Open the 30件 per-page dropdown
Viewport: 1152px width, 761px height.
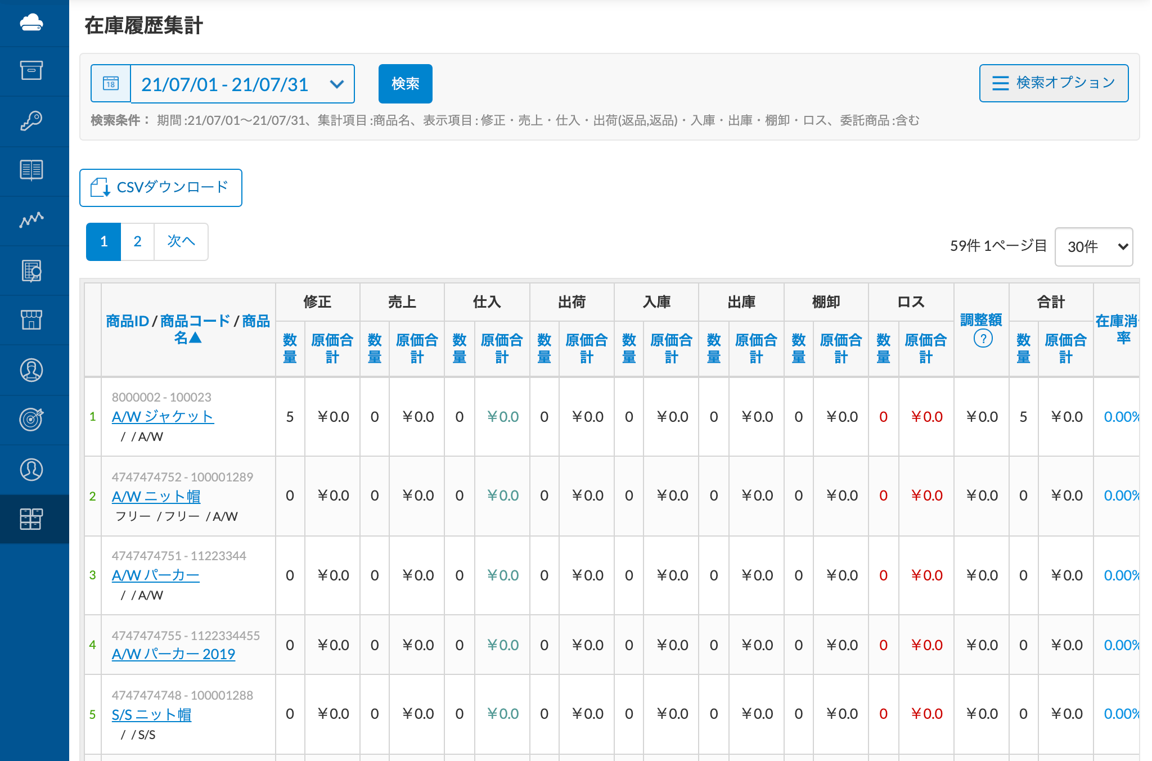(x=1093, y=246)
